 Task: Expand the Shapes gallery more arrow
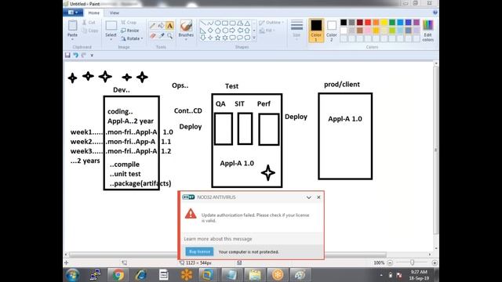(x=254, y=38)
